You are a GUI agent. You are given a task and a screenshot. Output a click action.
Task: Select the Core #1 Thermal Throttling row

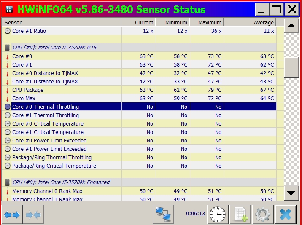[139, 115]
